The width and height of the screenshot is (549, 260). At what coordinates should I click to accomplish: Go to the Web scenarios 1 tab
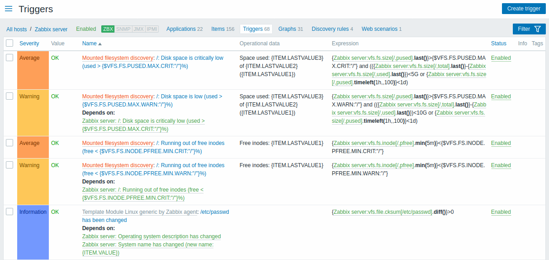coord(382,29)
